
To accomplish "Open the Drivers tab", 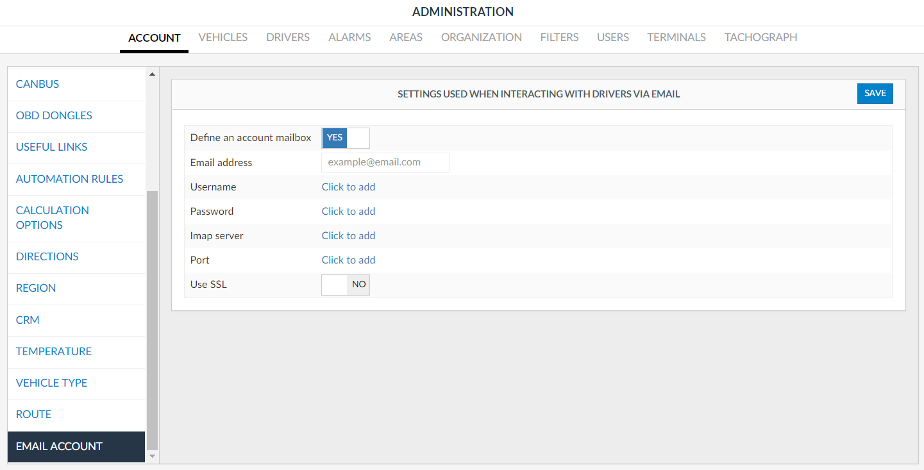I will coord(288,37).
